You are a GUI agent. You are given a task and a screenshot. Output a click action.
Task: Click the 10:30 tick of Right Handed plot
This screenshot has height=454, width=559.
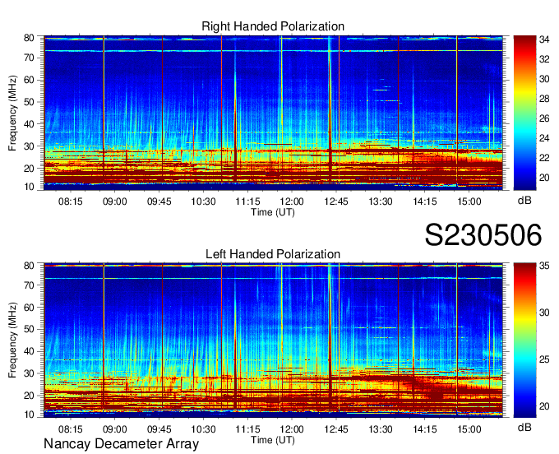pyautogui.click(x=203, y=202)
